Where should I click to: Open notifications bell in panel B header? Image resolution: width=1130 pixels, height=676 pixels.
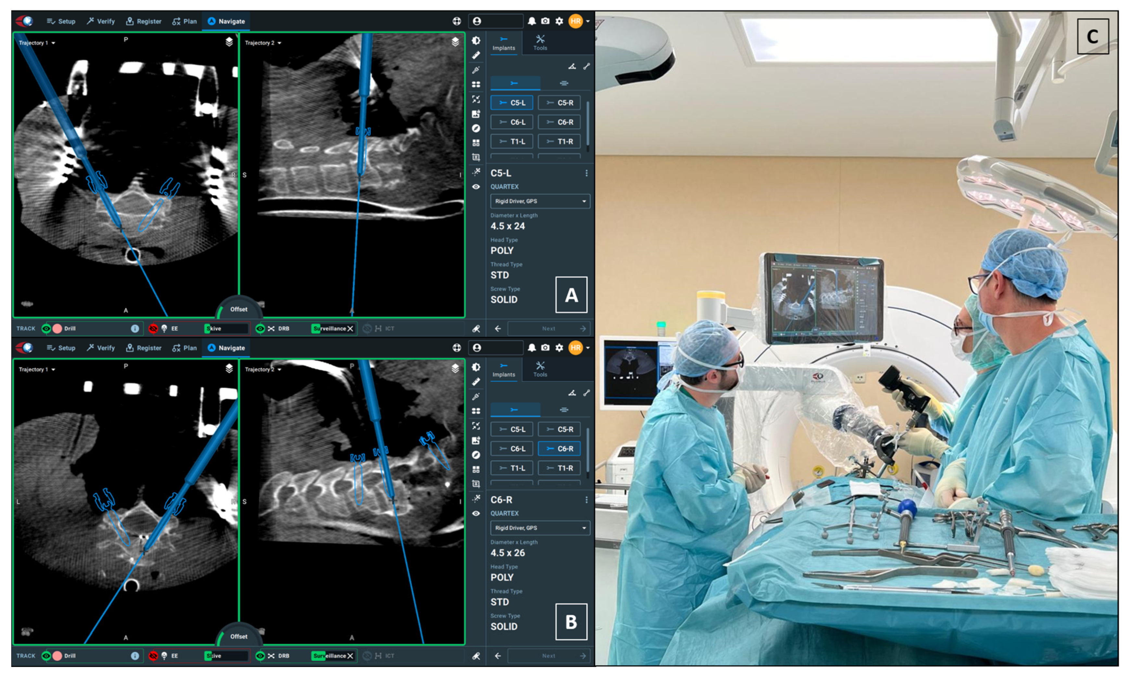(x=531, y=348)
